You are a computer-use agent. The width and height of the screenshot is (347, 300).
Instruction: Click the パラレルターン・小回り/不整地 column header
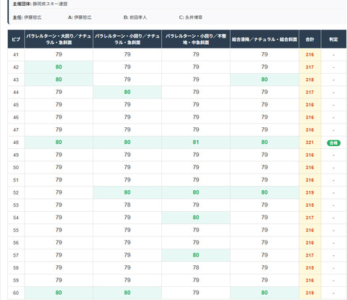[x=196, y=39]
